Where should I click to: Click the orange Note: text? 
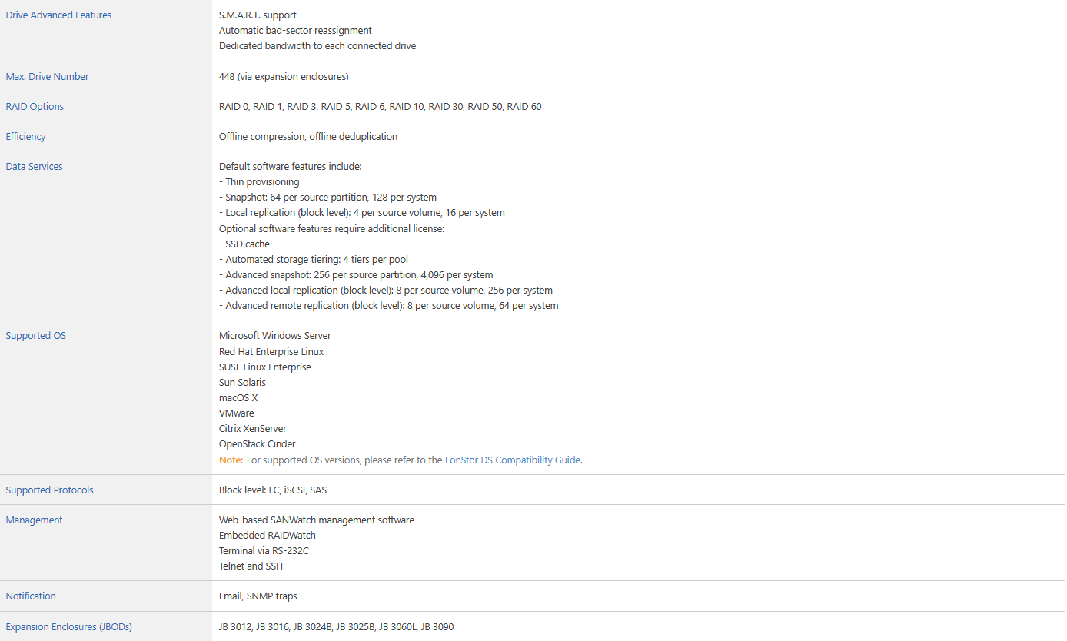coord(231,460)
